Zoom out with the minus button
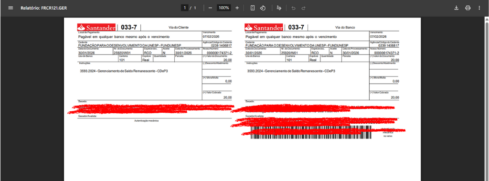Viewport: 489px width, 181px height. click(x=210, y=8)
